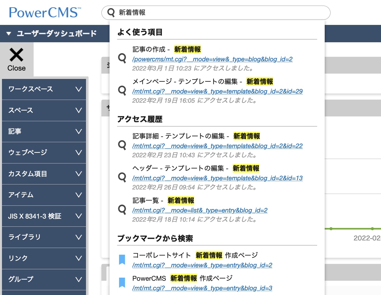Select リンク in the sidebar
The image size is (381, 295).
coord(44,258)
